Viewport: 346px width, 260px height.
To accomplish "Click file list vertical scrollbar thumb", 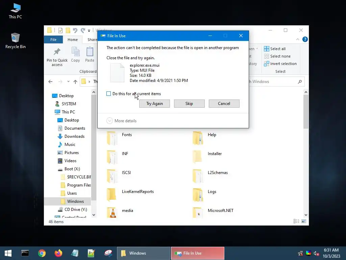I will point(306,112).
